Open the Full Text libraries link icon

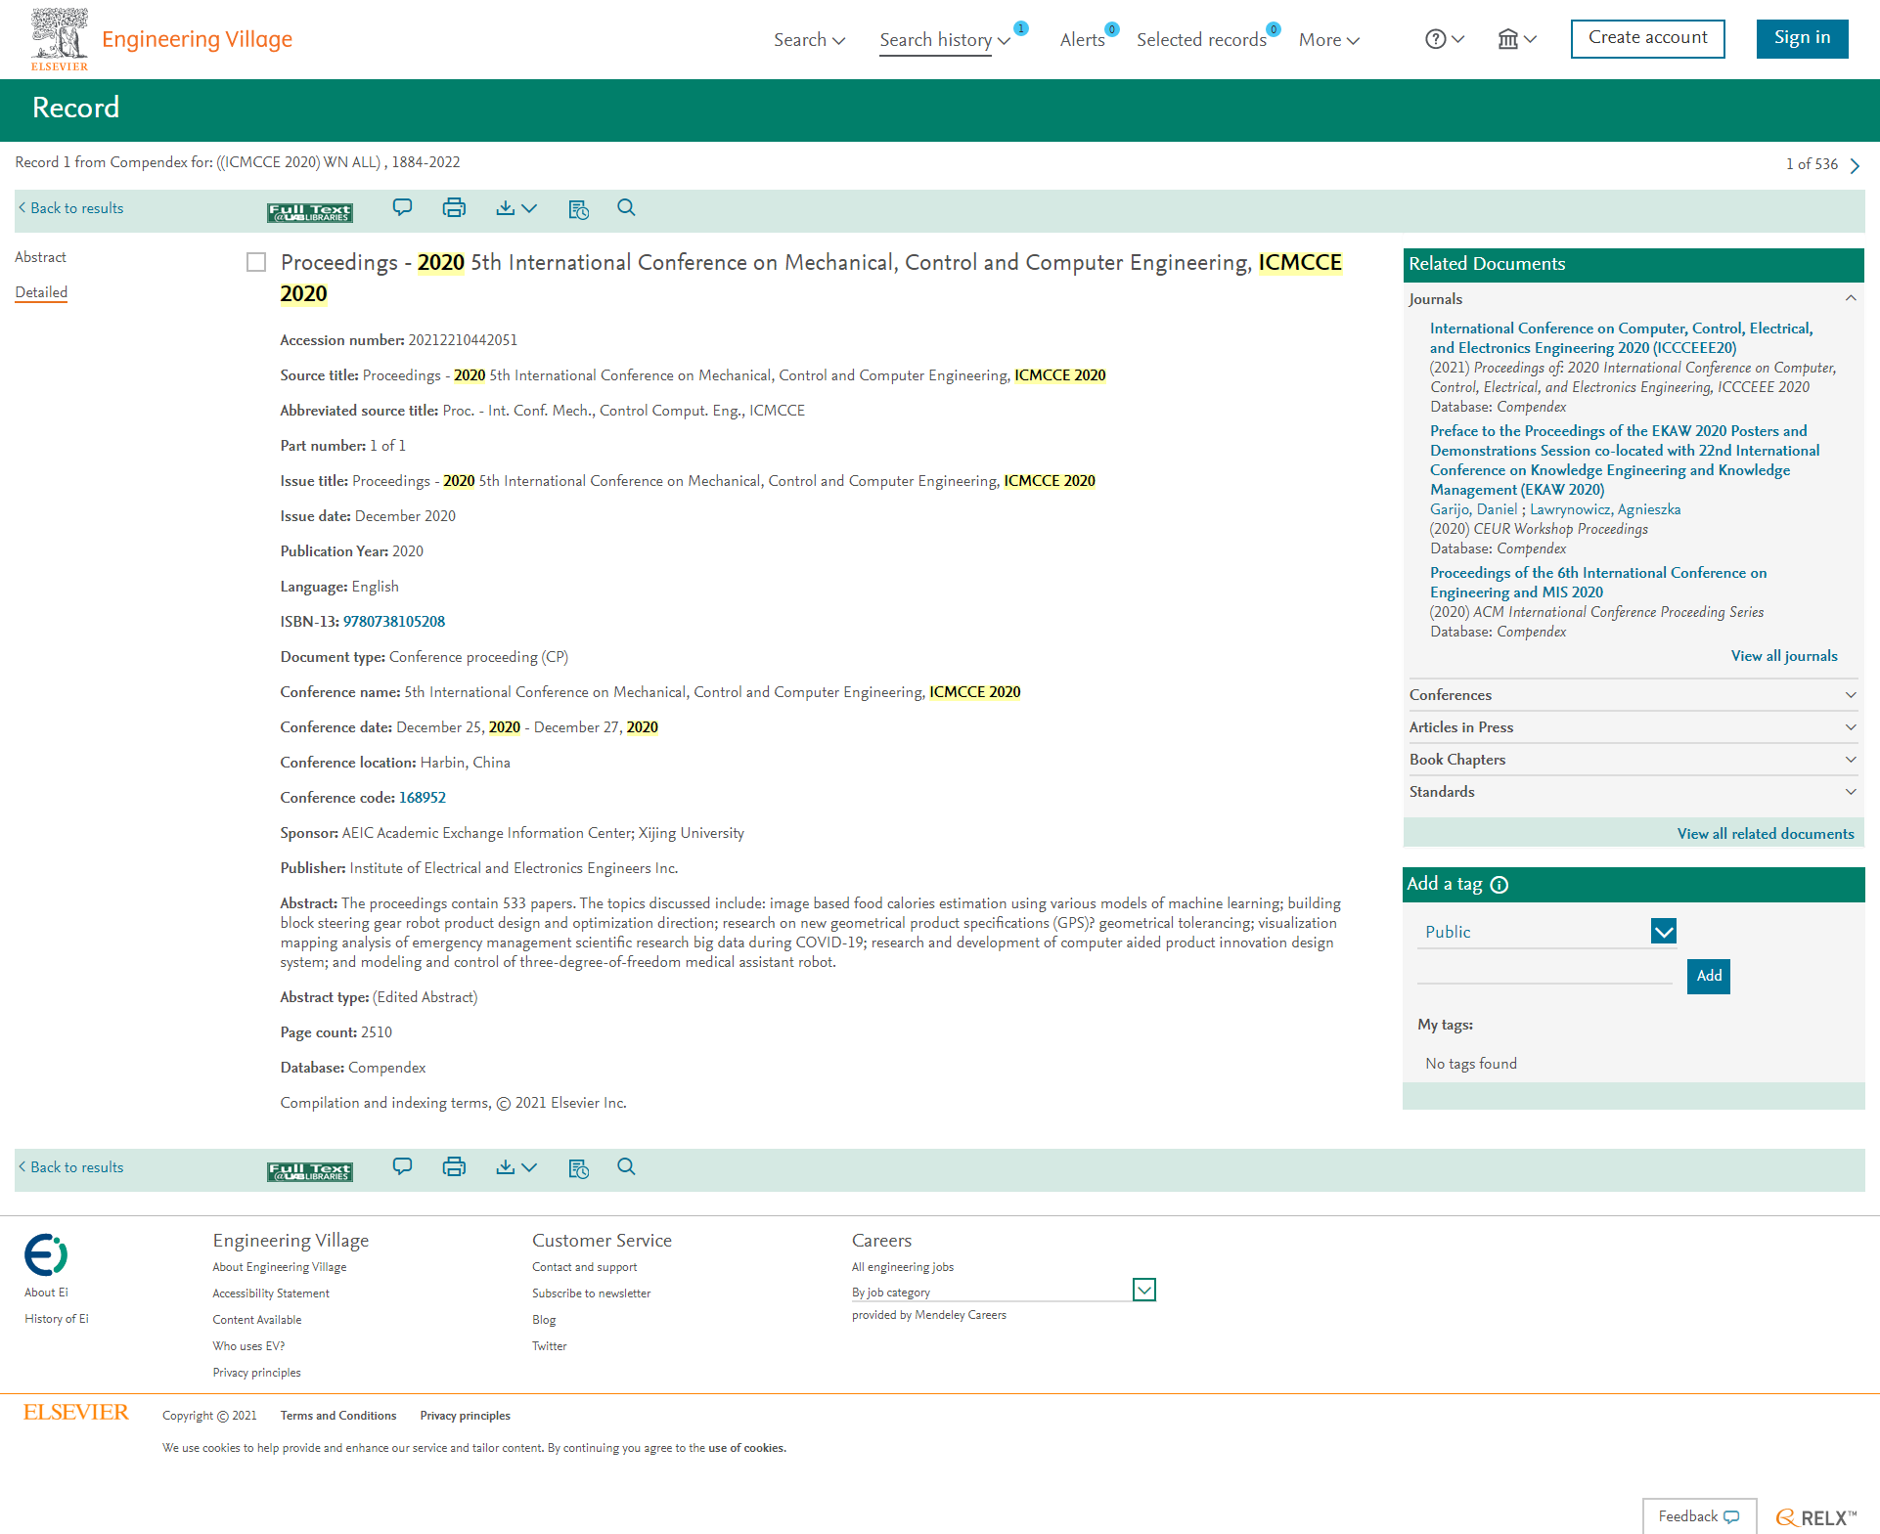(x=310, y=212)
